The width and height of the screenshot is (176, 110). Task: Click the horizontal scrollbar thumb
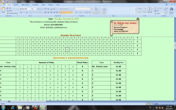click(x=28, y=101)
